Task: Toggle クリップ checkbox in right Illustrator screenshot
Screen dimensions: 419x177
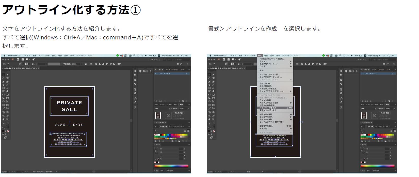Action: 380,116
